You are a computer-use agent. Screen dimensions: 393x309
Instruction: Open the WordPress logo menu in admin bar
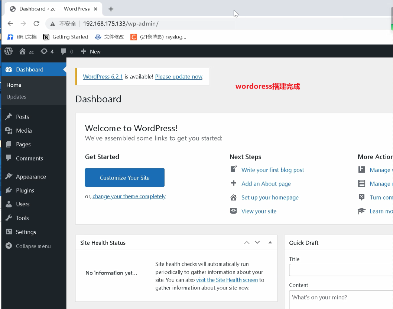point(9,51)
